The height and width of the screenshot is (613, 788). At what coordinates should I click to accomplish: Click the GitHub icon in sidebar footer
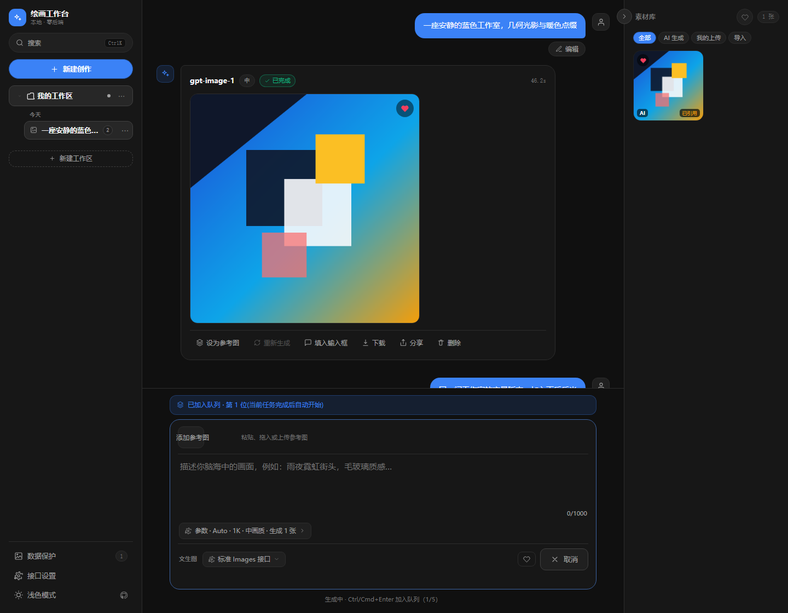pos(124,595)
